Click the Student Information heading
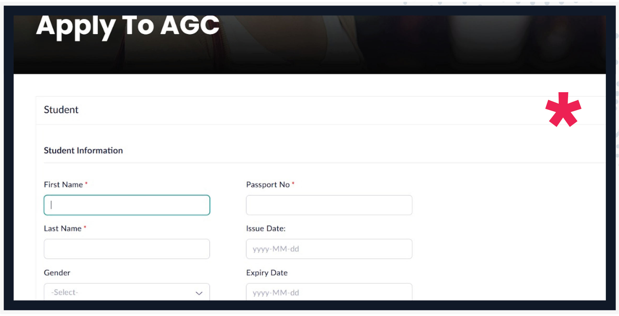This screenshot has width=619, height=316. click(83, 150)
